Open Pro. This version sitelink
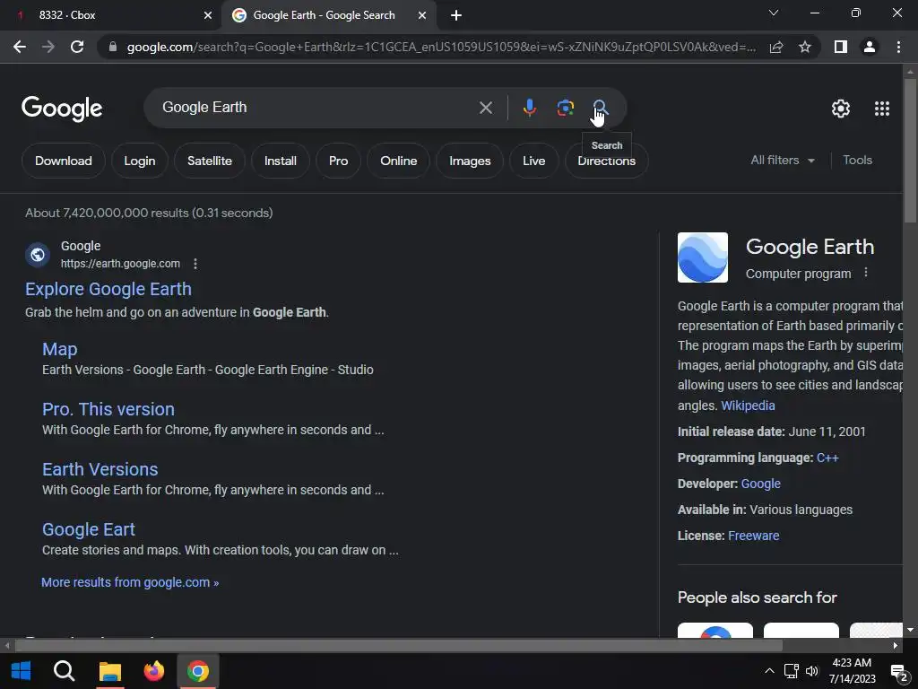This screenshot has height=689, width=918. (x=108, y=409)
